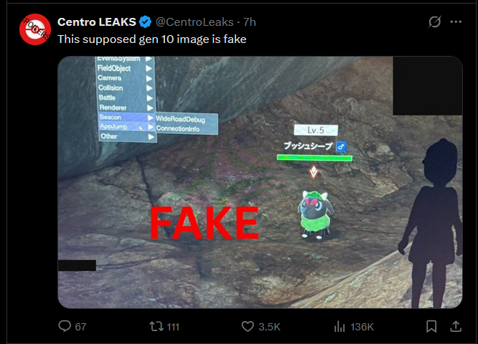Choose WideRoadDebug in the submenu
Image resolution: width=478 pixels, height=344 pixels.
pyautogui.click(x=180, y=119)
